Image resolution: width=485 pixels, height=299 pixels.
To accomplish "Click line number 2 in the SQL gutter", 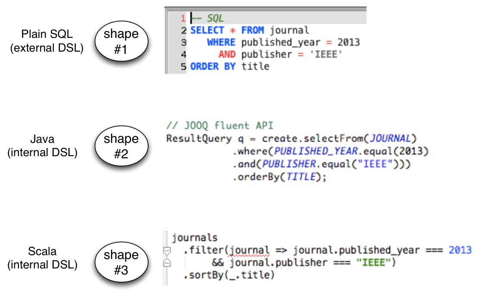I will pyautogui.click(x=184, y=31).
